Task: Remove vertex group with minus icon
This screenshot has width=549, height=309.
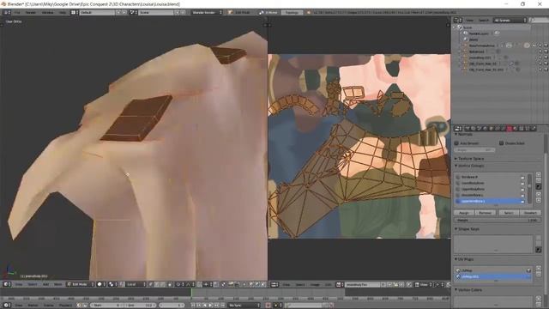Action: [x=538, y=180]
